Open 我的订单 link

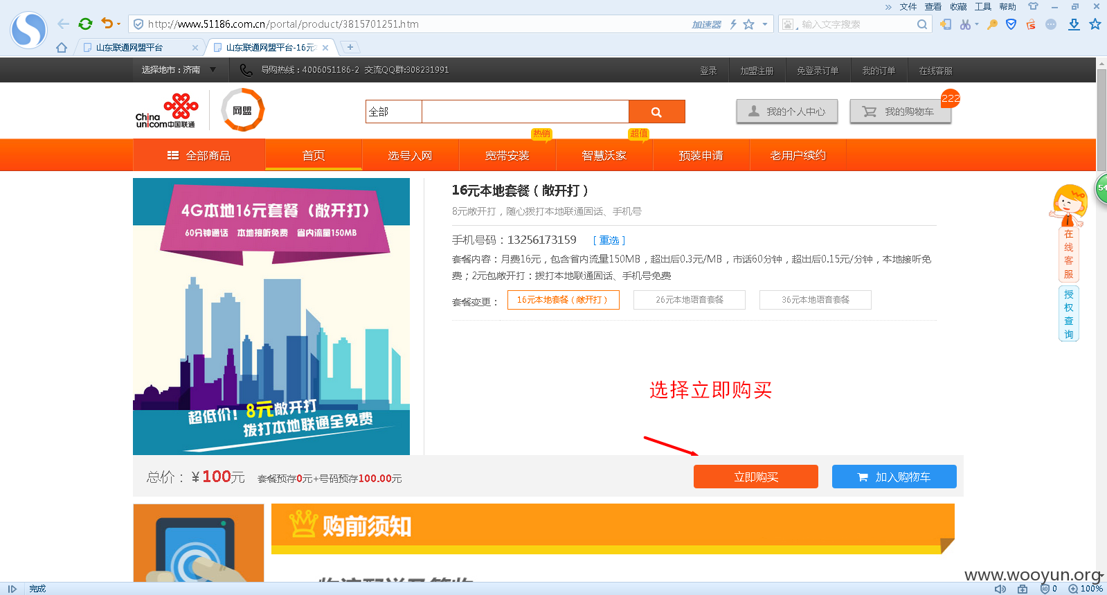879,71
